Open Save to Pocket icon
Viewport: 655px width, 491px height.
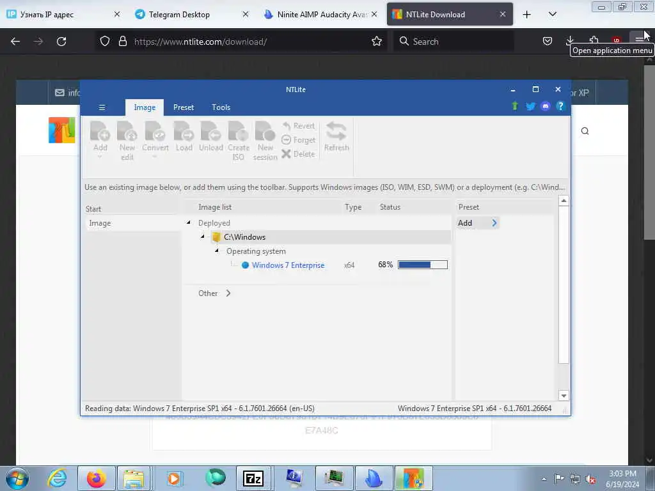click(548, 41)
